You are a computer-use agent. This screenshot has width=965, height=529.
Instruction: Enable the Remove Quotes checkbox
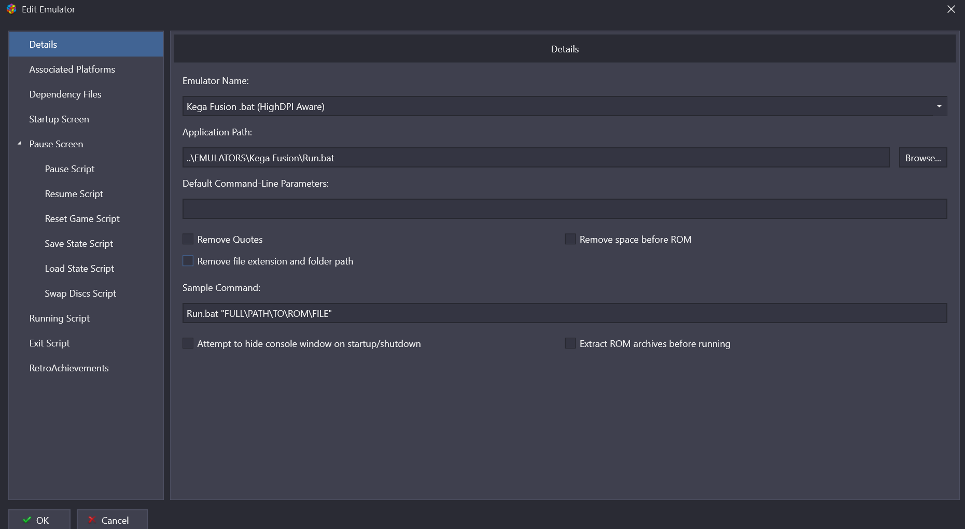pos(188,239)
